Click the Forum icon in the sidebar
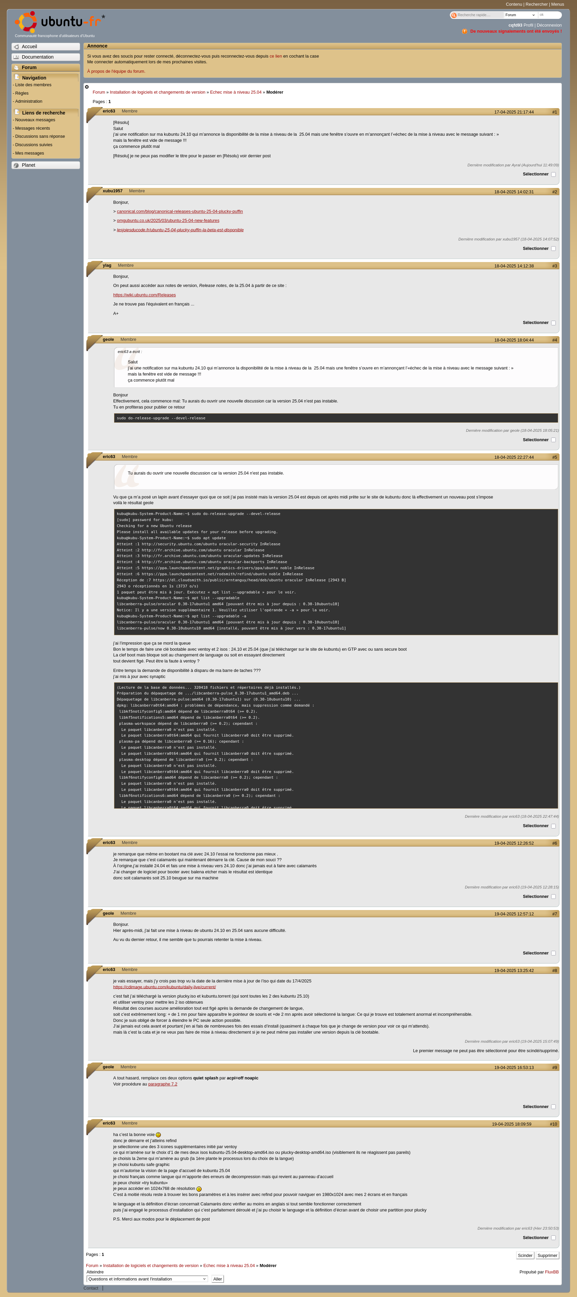The width and height of the screenshot is (577, 1297). (x=16, y=67)
